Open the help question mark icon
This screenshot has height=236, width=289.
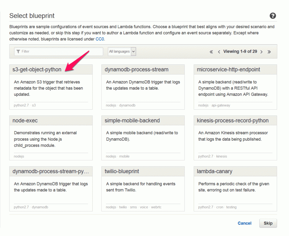point(273,16)
